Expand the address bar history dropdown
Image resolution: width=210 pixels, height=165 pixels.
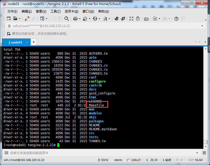click(202, 26)
